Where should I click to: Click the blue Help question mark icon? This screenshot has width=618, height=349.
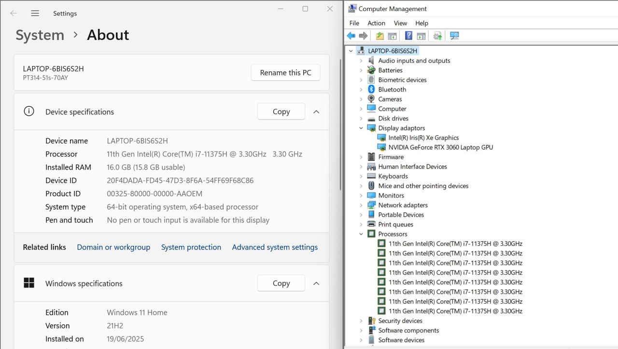coord(408,36)
